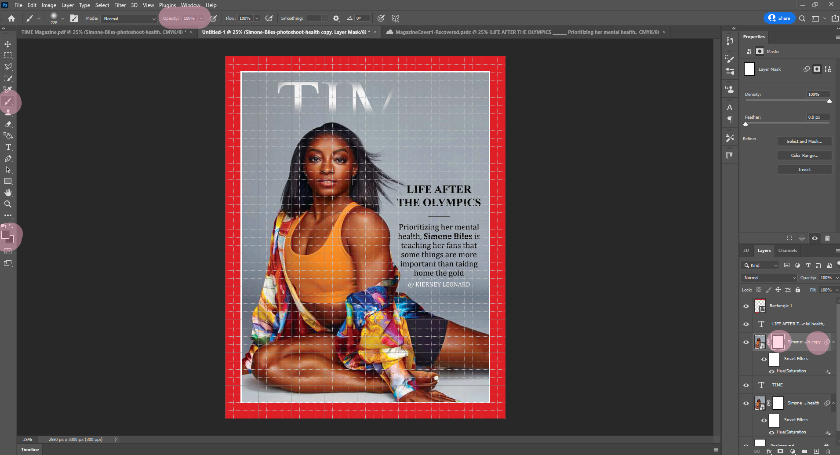840x455 pixels.
Task: Collapse Simone-...h copy smart filters
Action: pos(833,342)
